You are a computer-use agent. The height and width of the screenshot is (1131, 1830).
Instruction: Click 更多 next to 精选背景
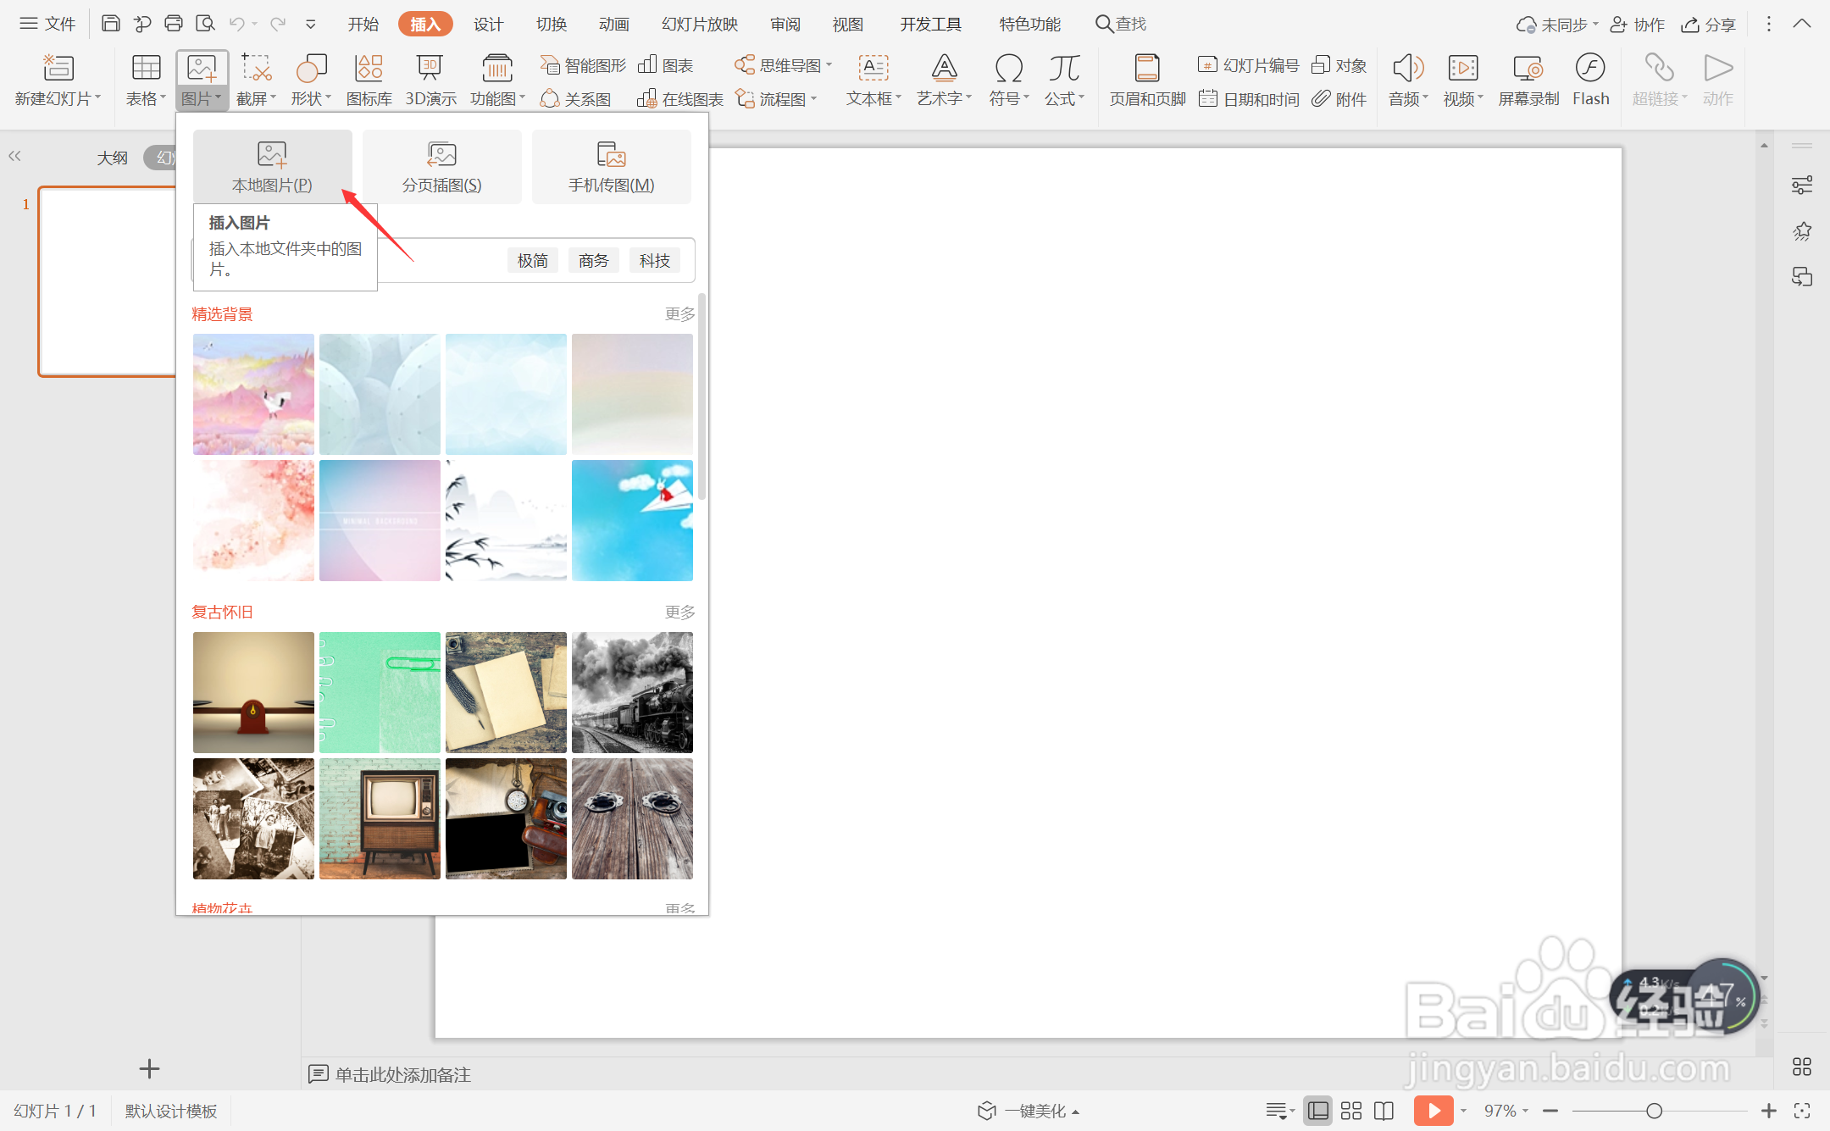tap(679, 314)
